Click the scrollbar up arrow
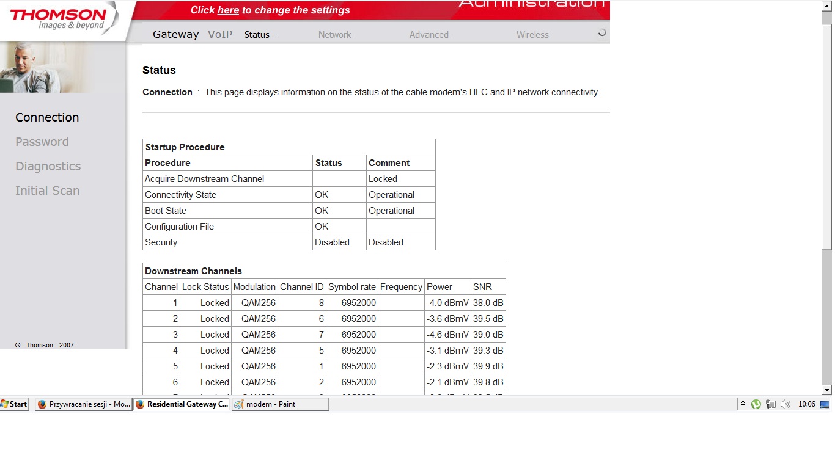Viewport: 835px width, 469px height. (826, 5)
